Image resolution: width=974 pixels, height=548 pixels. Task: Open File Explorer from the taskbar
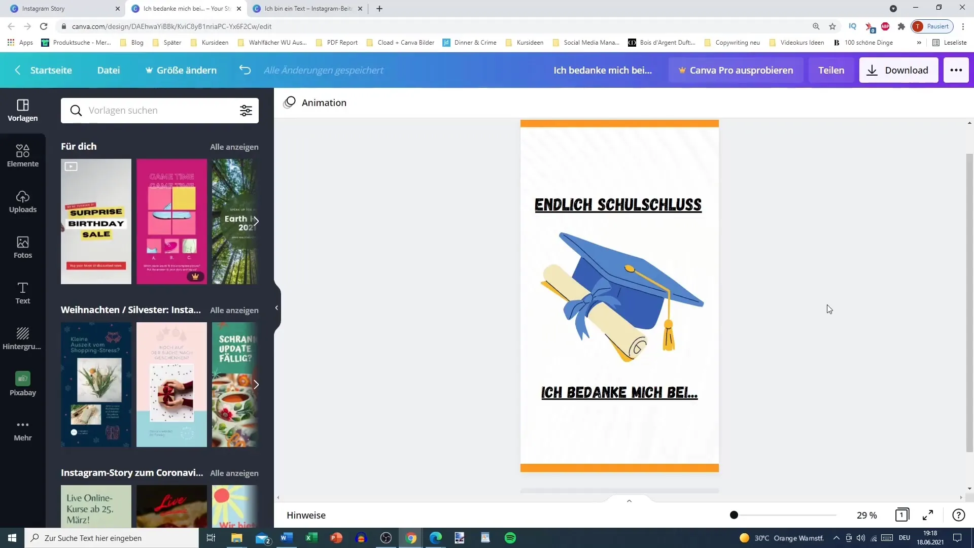click(237, 538)
